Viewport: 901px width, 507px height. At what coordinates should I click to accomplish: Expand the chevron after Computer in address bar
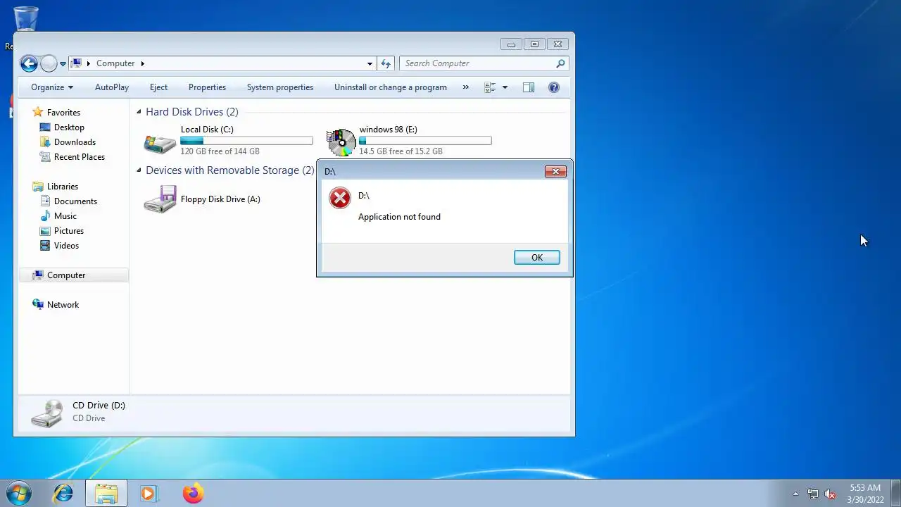(142, 63)
